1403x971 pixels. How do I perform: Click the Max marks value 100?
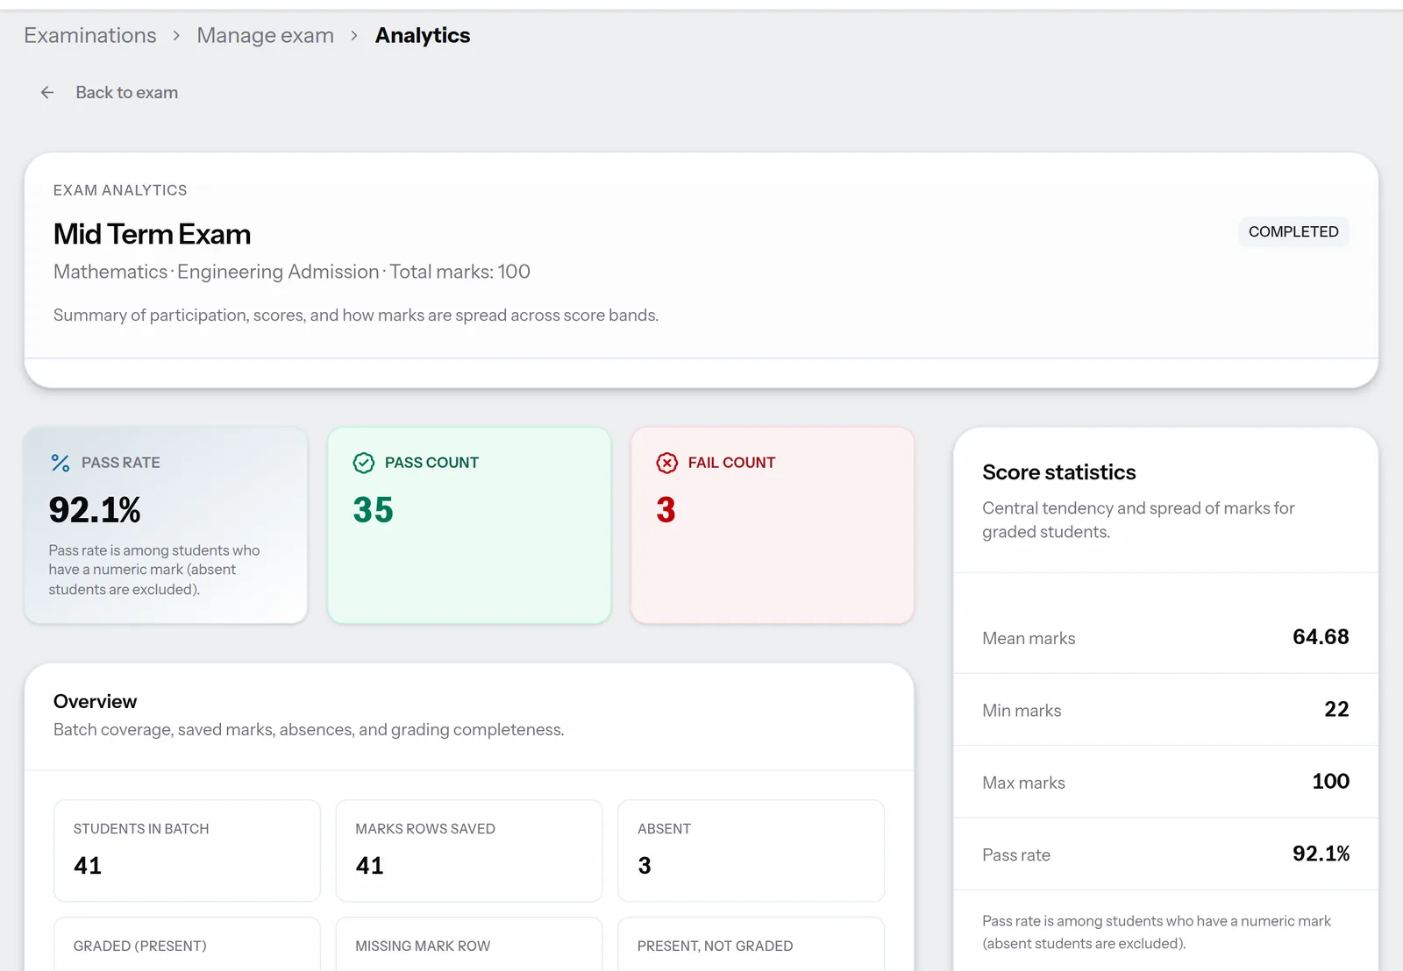click(x=1330, y=782)
